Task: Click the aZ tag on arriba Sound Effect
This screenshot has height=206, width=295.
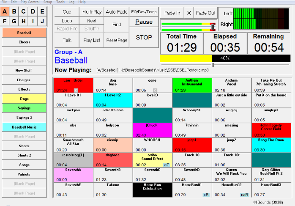Action: click(167, 165)
